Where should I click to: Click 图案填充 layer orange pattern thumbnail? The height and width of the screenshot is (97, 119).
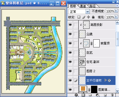(83, 88)
